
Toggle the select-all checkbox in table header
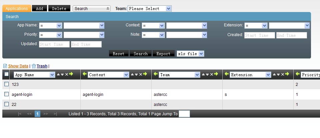6,75
